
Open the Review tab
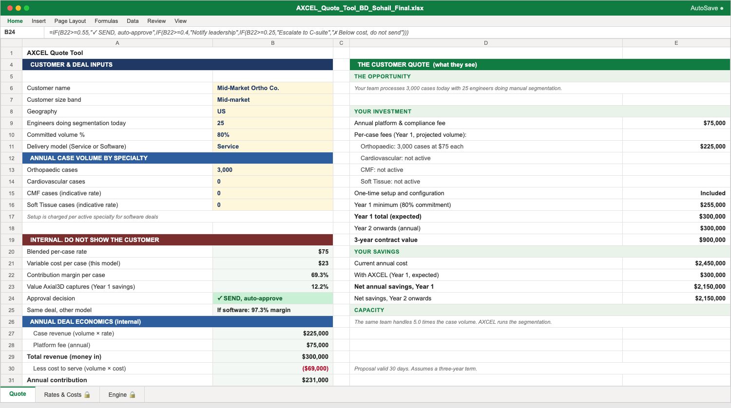(x=156, y=21)
